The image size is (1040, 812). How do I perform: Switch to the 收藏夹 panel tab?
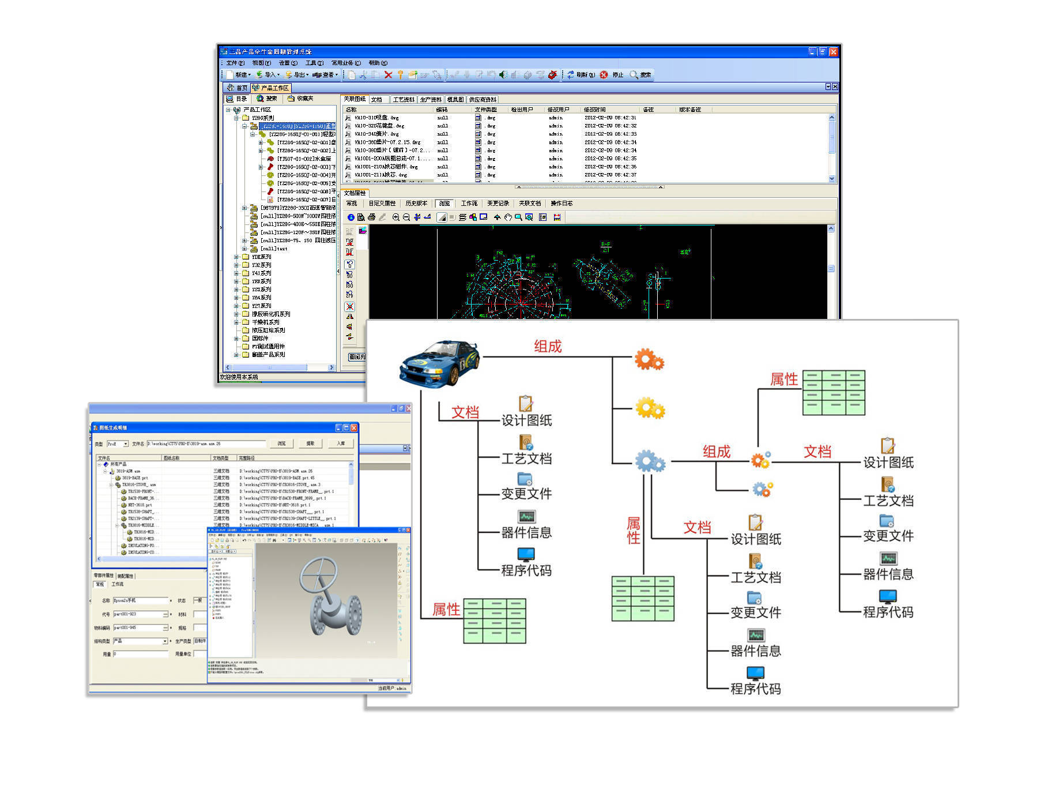coord(301,99)
